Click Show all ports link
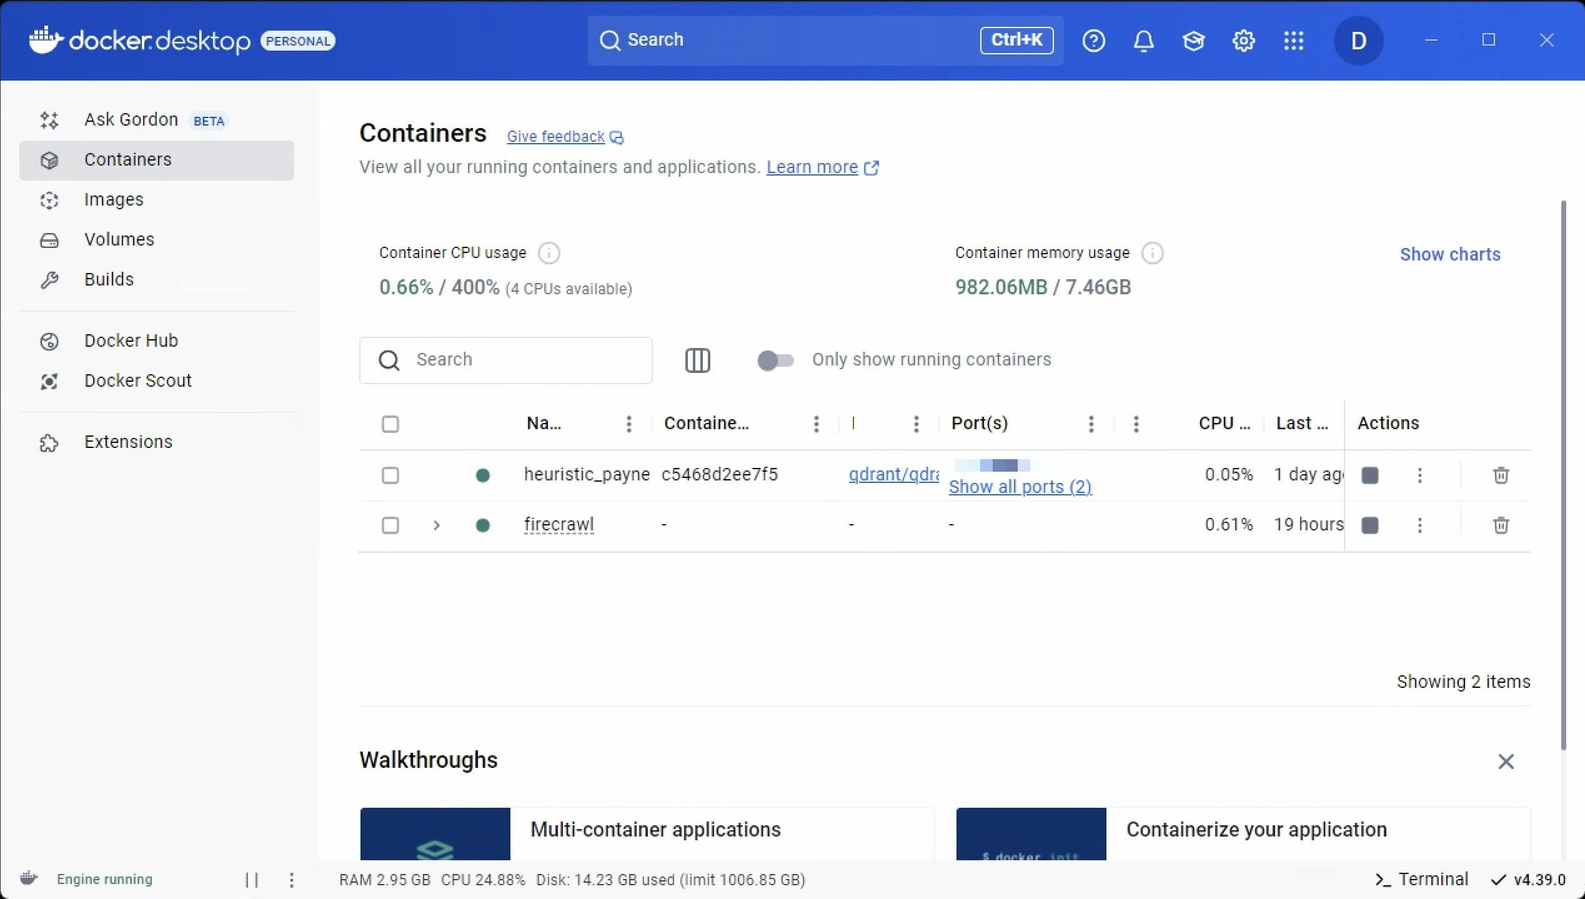 click(x=1020, y=487)
